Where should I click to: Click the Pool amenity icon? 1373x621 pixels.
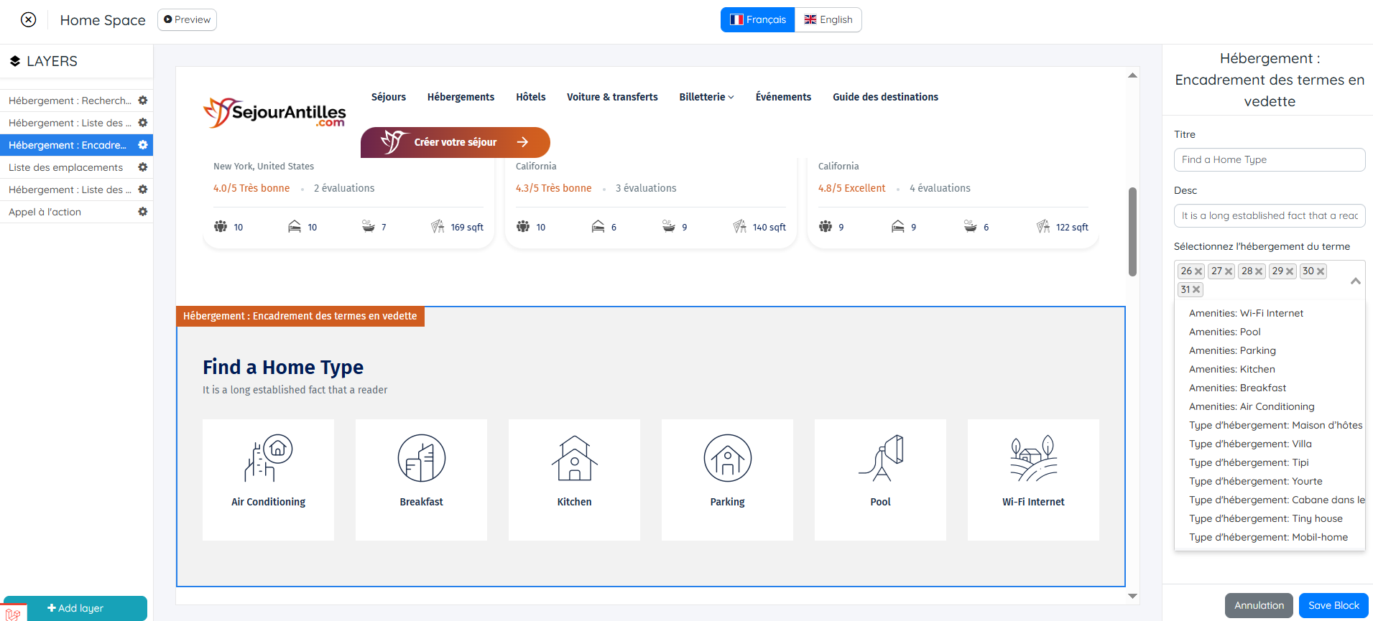[880, 458]
